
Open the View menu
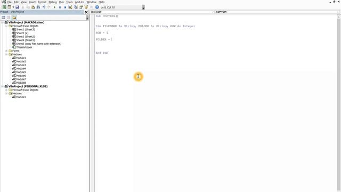pos(23,2)
